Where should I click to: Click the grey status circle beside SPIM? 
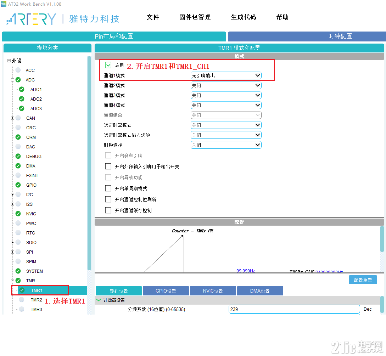coord(18,261)
